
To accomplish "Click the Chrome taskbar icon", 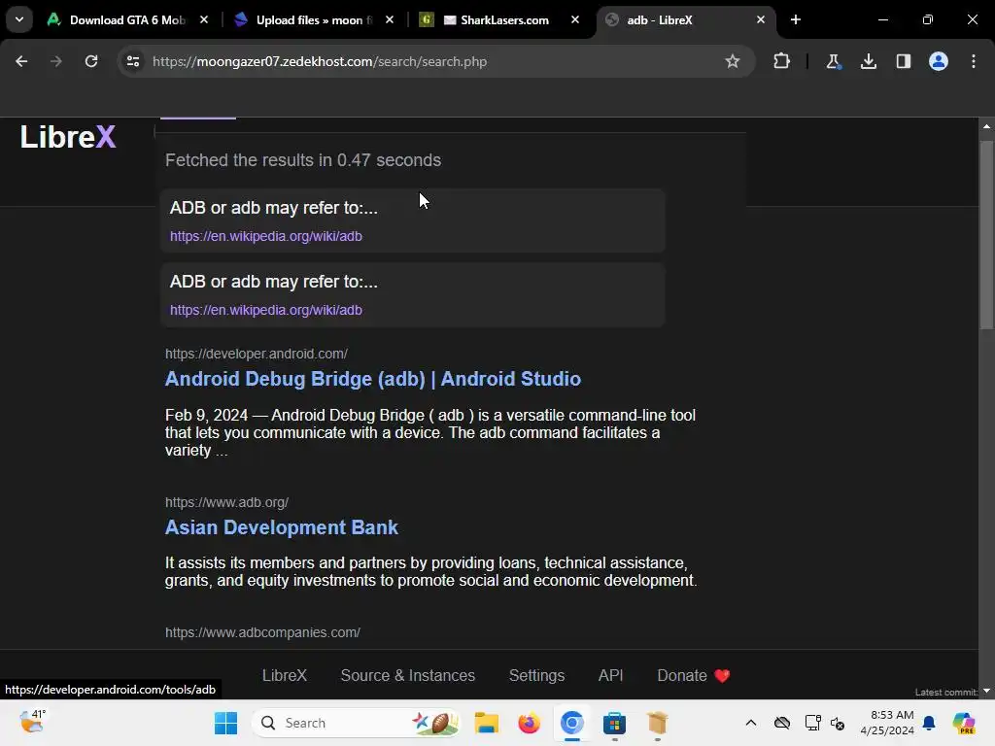I will pos(571,723).
